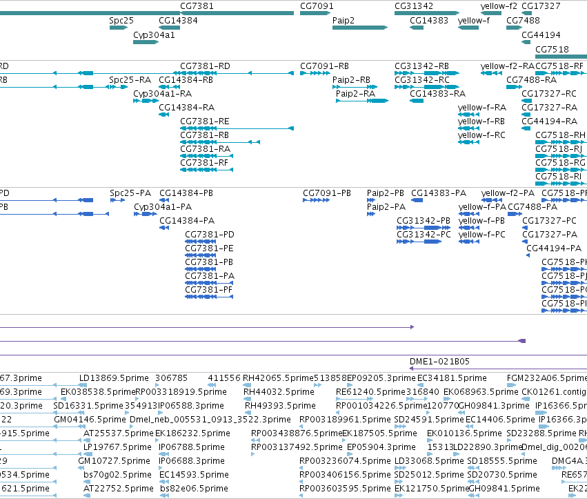Click the CG17327-RC transcript label
This screenshot has height=499, width=587.
[x=549, y=94]
